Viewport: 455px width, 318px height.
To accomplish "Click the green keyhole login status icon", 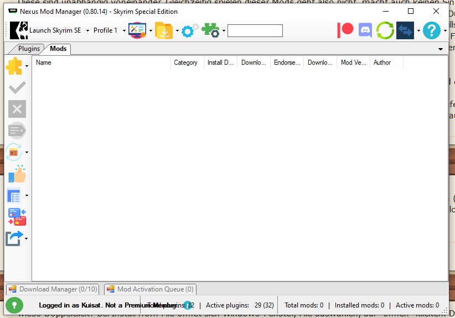I will tap(14, 305).
